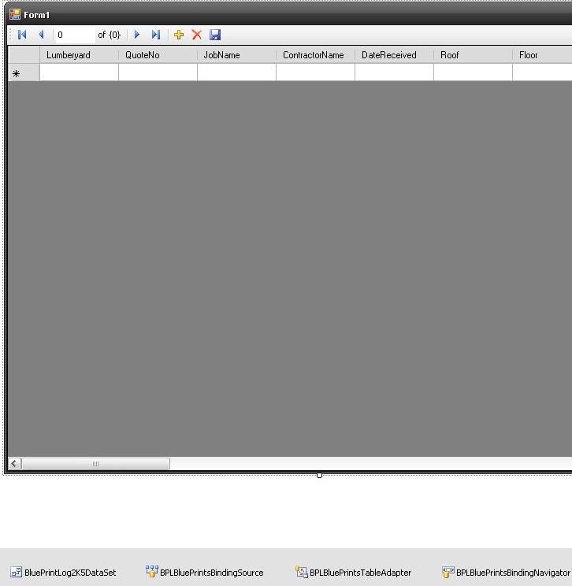The height and width of the screenshot is (586, 572).
Task: Select the BPLBluePrintsBindingSource component
Action: (x=205, y=573)
